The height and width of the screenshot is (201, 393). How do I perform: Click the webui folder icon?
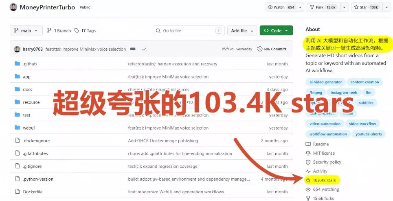17,128
